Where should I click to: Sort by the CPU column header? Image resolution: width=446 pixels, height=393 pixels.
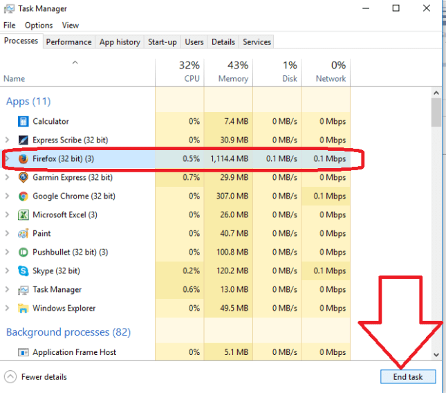(180, 72)
